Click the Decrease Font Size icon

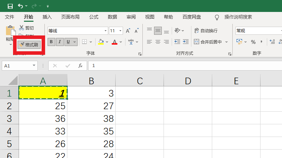pyautogui.click(x=137, y=31)
